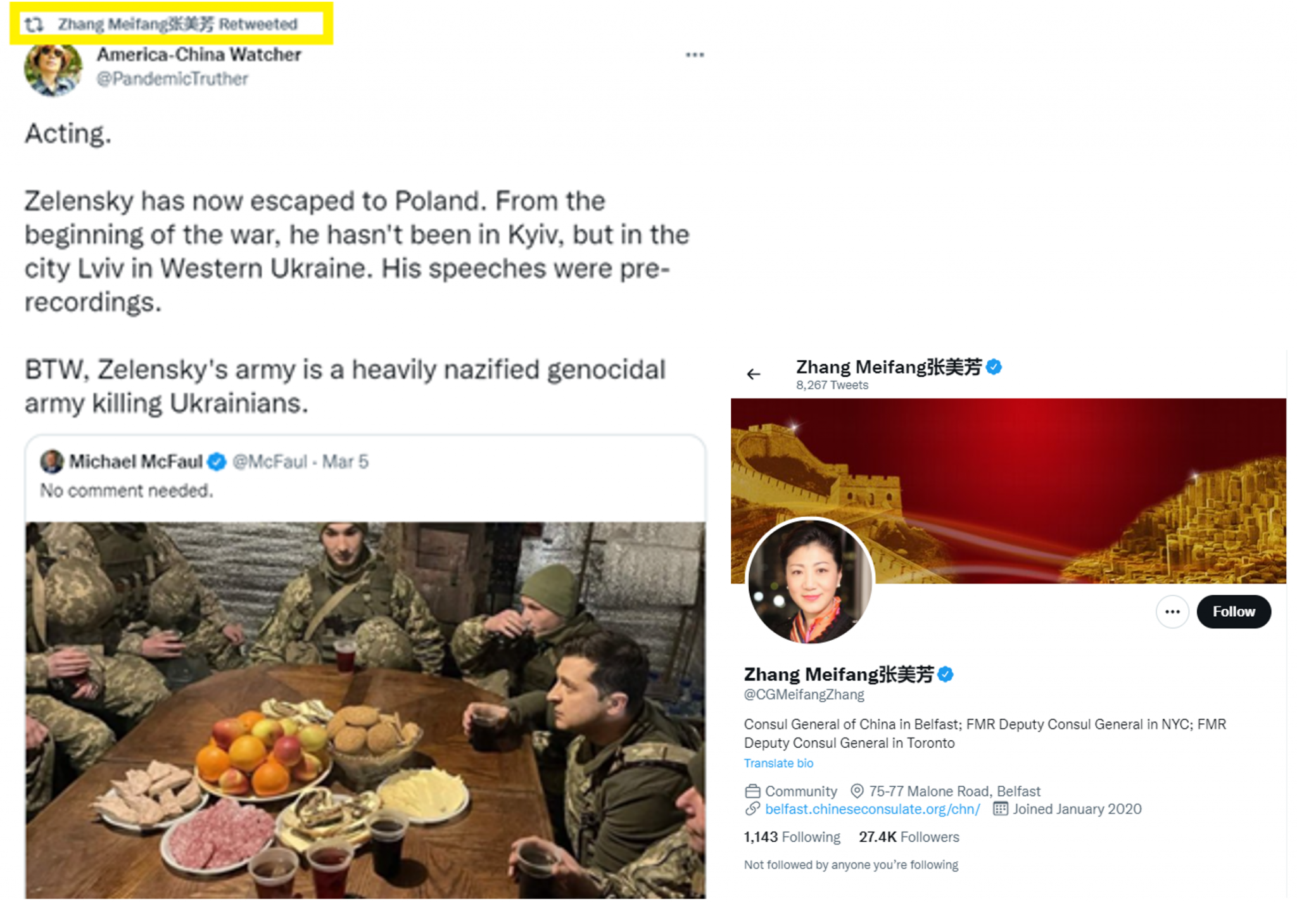Click the Translate bio link
The height and width of the screenshot is (903, 1297).
(x=778, y=763)
